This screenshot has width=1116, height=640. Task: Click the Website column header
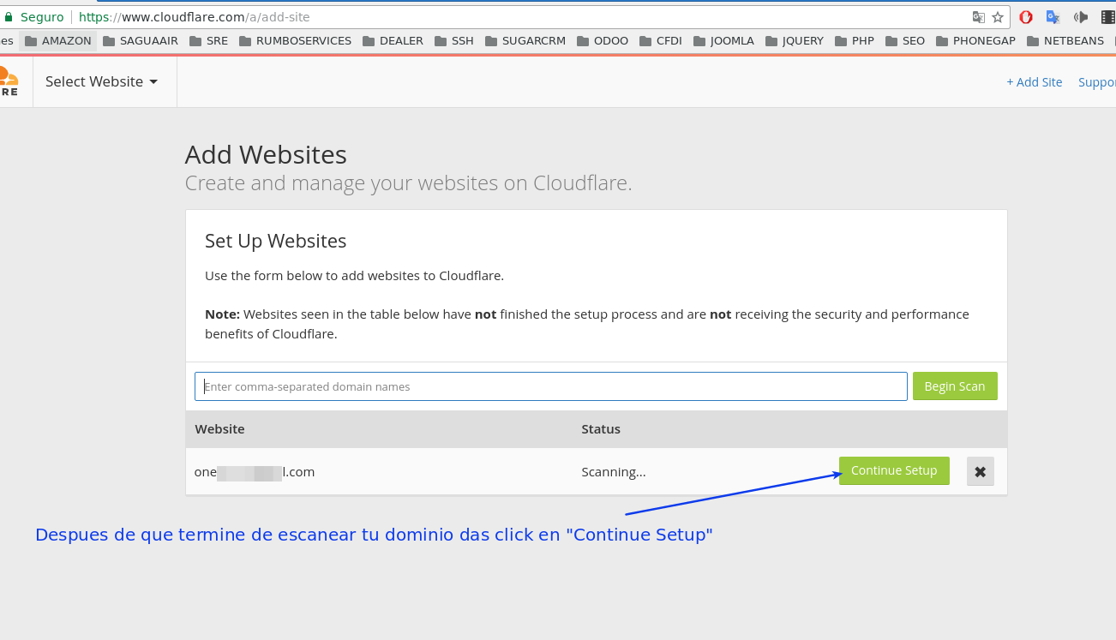coord(219,429)
